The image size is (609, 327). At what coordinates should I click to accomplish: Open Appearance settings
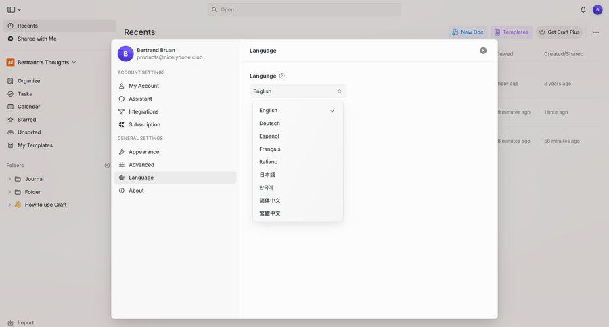pos(175,151)
